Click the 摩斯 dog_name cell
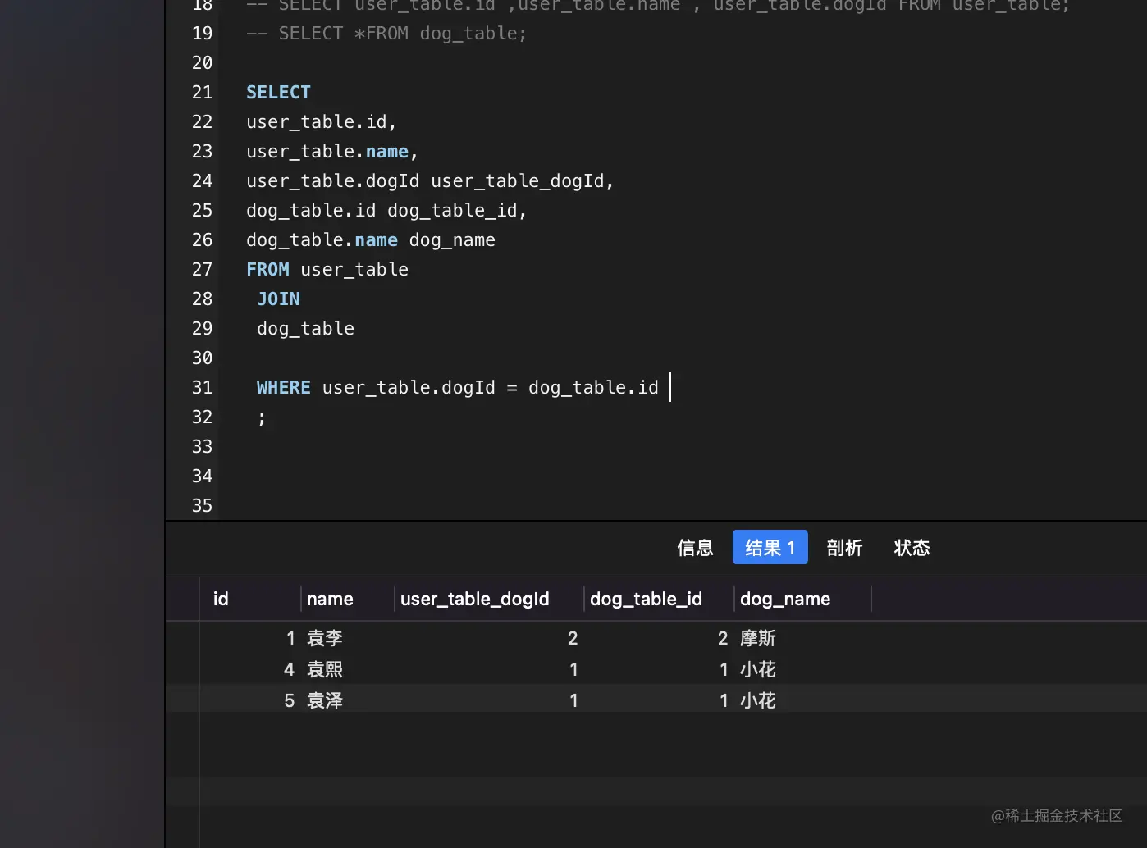The height and width of the screenshot is (848, 1147). click(758, 638)
